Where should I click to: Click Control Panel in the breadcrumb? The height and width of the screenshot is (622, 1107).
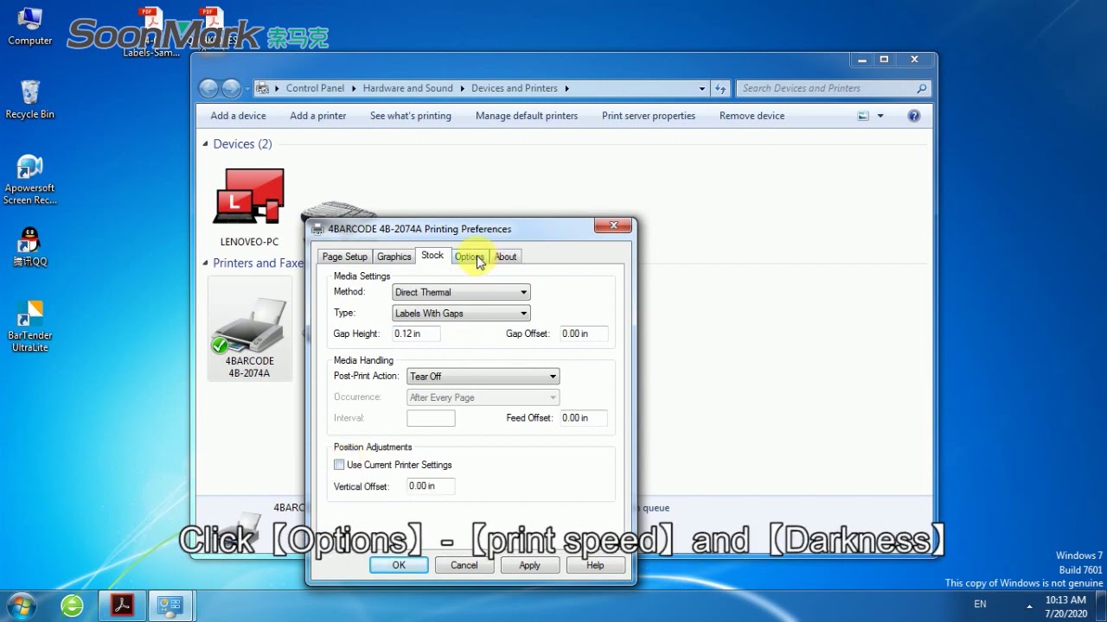tap(315, 88)
